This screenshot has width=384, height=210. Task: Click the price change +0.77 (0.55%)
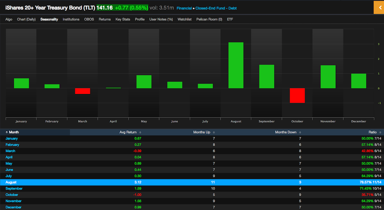click(131, 8)
